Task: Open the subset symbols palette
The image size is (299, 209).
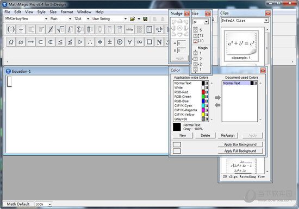Action: pyautogui.click(x=41, y=42)
